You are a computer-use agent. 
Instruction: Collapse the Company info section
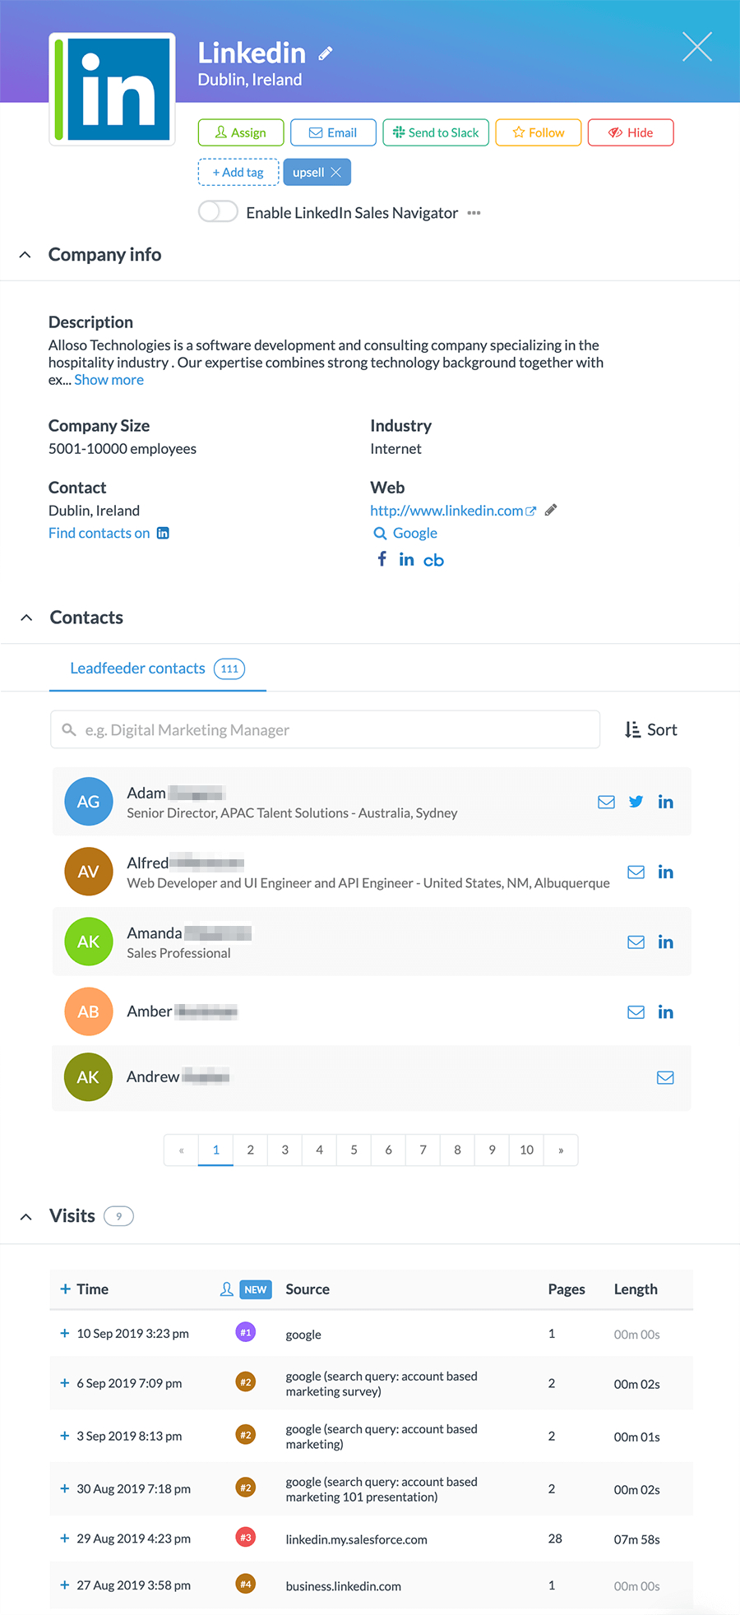25,254
